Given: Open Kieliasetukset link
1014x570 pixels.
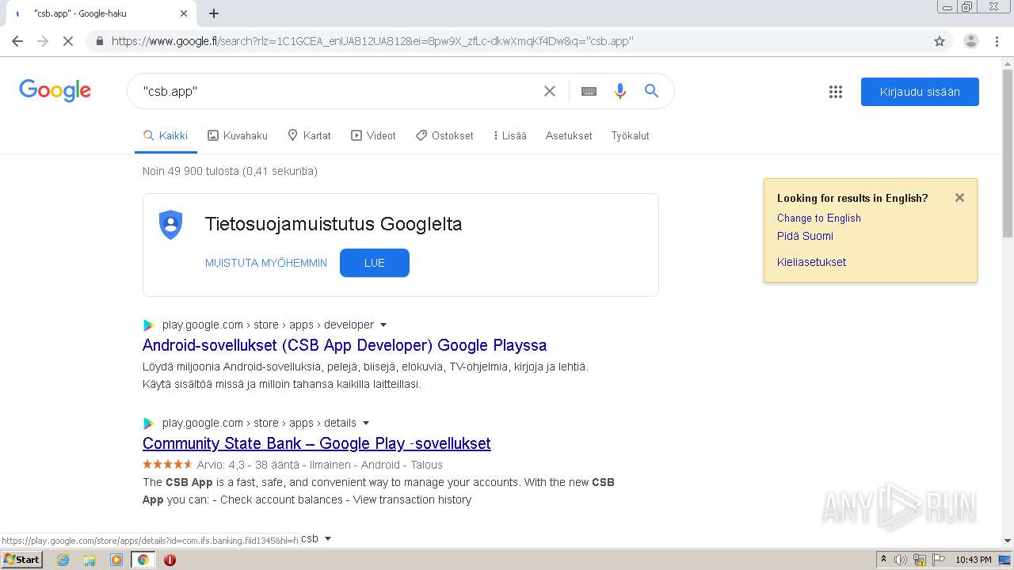Looking at the screenshot, I should (811, 262).
